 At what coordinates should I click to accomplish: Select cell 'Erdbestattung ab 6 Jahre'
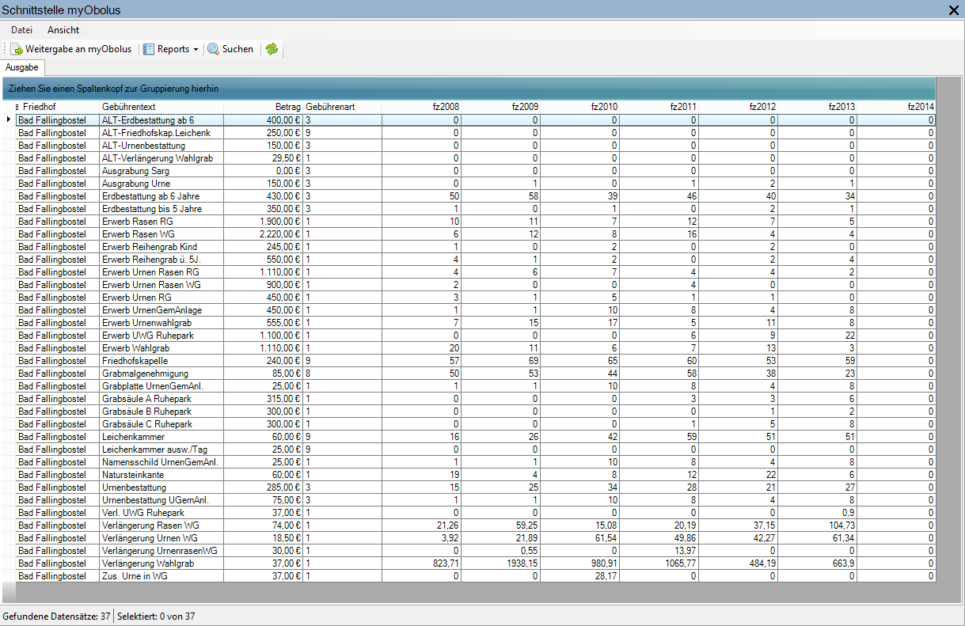click(x=161, y=196)
